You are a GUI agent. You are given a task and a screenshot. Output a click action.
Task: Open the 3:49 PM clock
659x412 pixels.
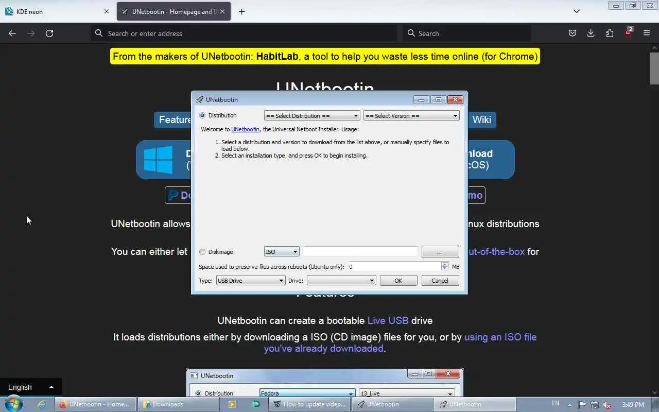click(x=633, y=404)
